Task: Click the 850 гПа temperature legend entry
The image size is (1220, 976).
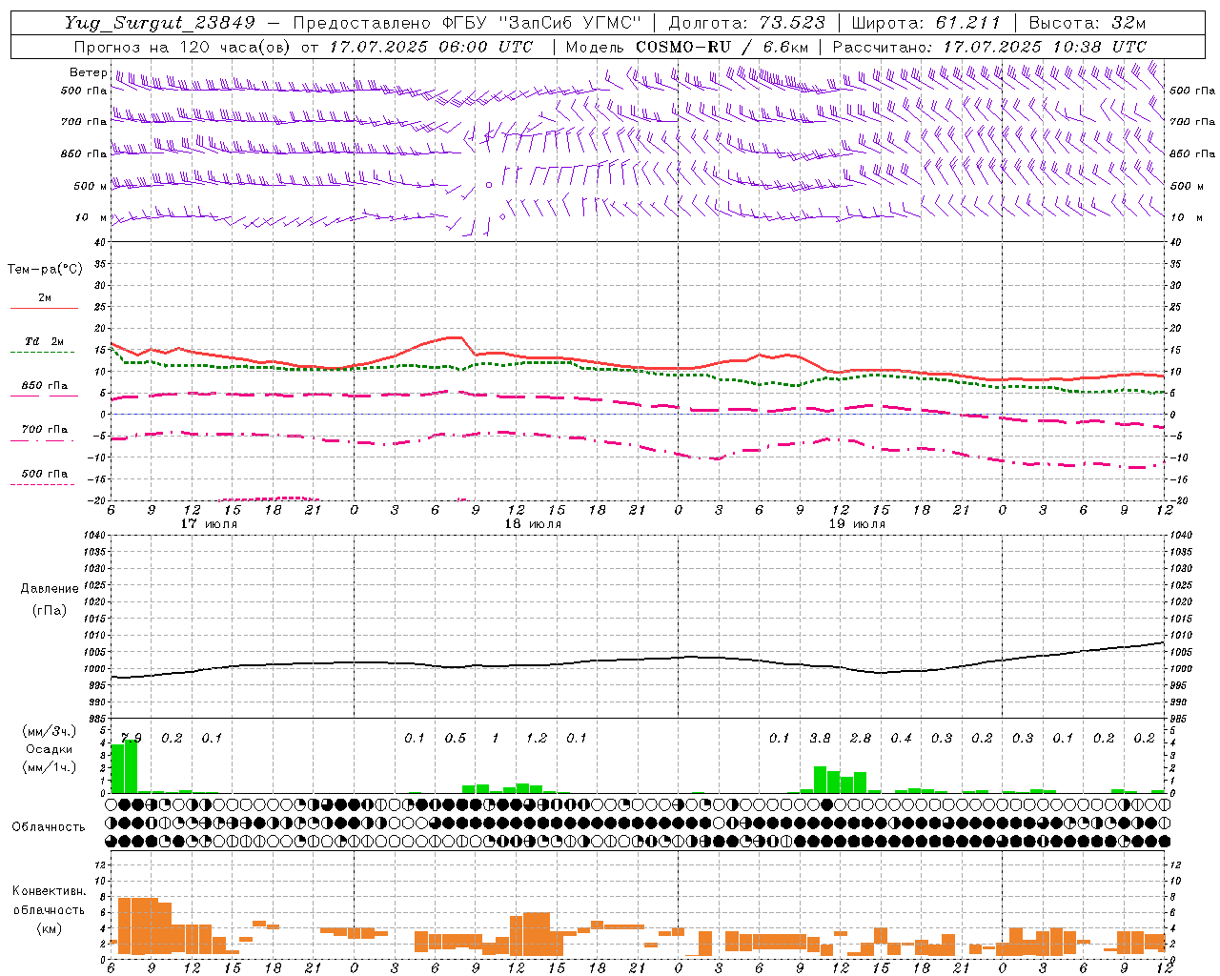Action: pyautogui.click(x=44, y=386)
